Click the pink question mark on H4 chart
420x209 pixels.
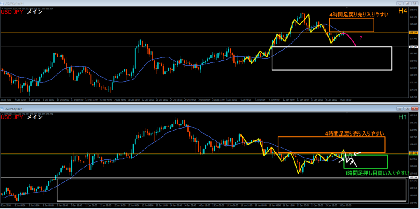[361, 38]
